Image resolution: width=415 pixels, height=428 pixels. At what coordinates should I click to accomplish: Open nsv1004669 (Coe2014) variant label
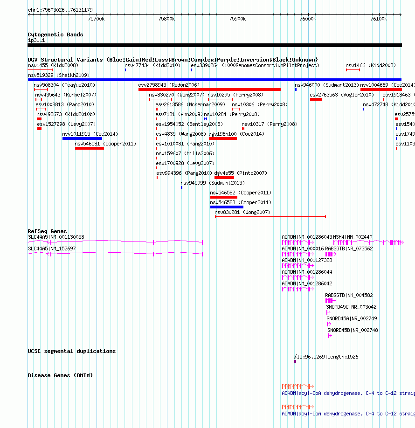click(387, 85)
